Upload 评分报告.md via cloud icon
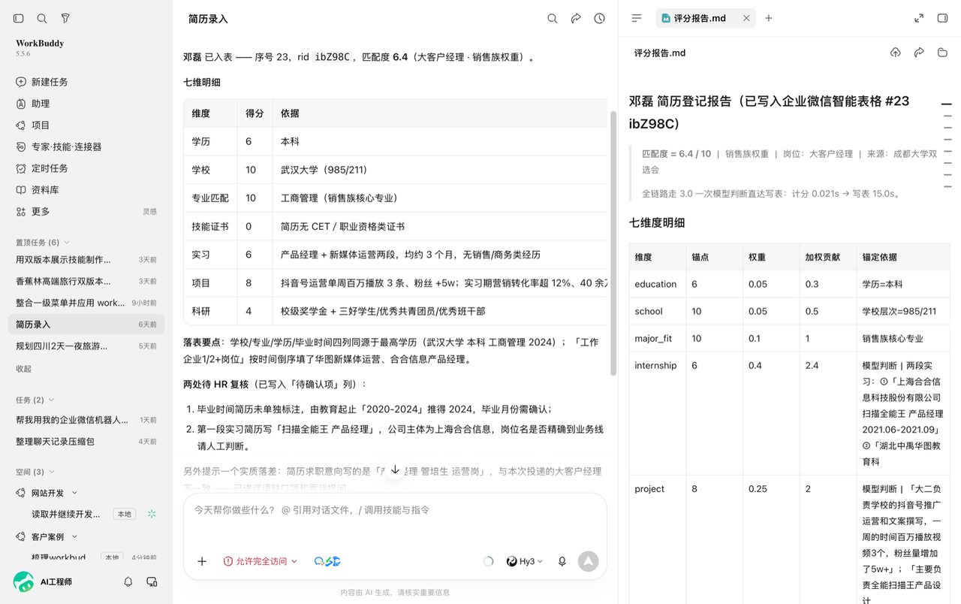Viewport: 961px width, 604px height. pos(895,53)
